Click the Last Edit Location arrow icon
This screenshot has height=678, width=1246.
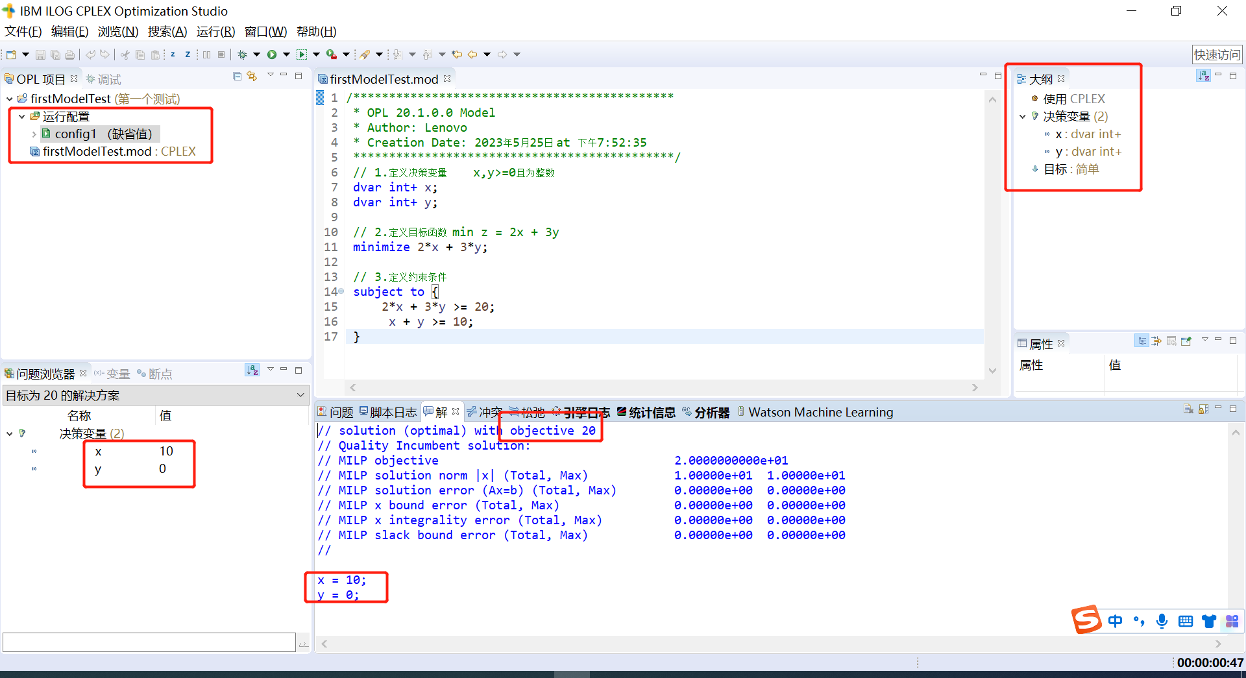click(x=457, y=54)
